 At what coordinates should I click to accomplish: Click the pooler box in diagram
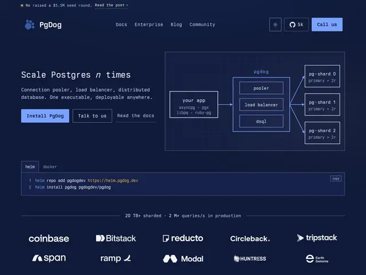(x=261, y=88)
